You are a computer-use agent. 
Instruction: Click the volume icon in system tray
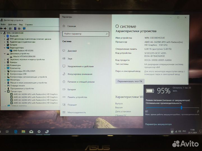180,131
